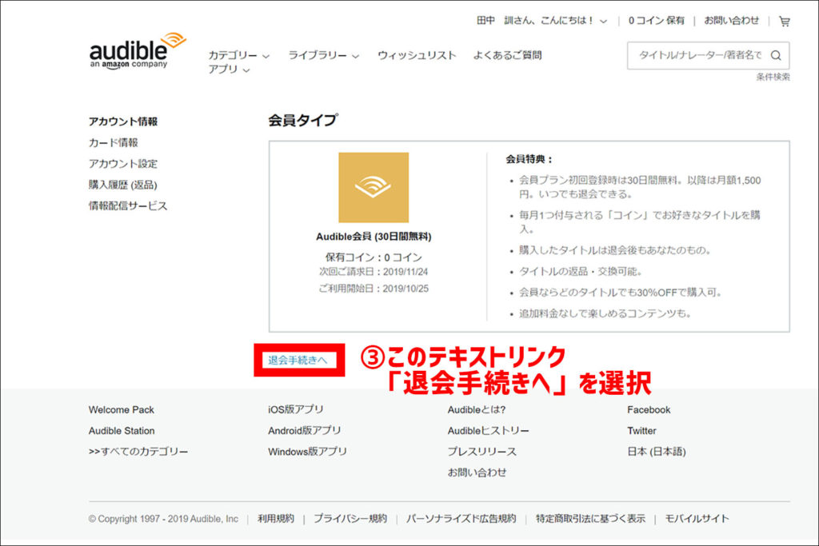The image size is (819, 546).
Task: Open the account greeting dropdown
Action: 541,21
